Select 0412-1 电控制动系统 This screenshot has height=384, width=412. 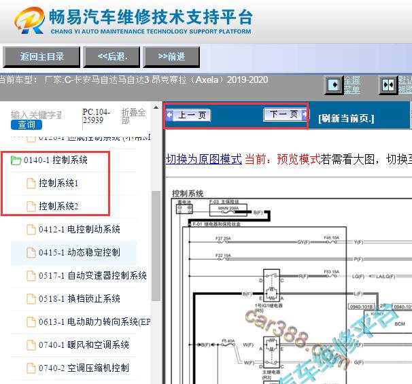click(80, 229)
